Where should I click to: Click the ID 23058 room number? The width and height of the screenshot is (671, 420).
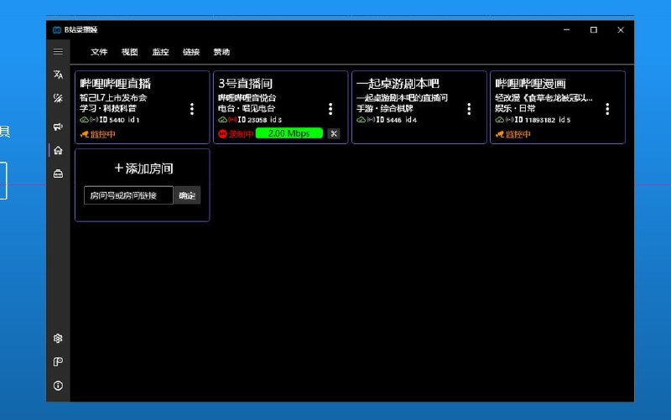pyautogui.click(x=252, y=120)
